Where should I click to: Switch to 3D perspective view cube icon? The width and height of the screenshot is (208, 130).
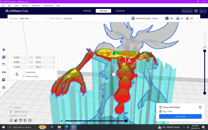pyautogui.click(x=11, y=121)
